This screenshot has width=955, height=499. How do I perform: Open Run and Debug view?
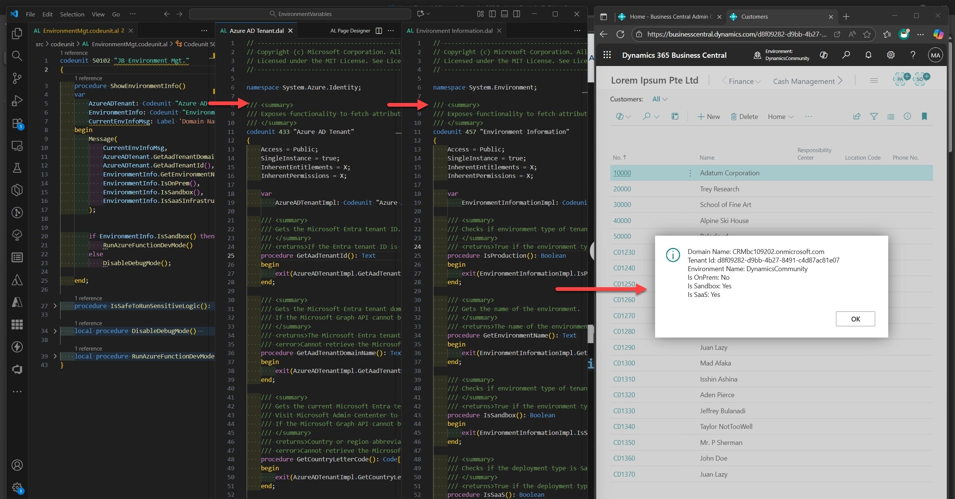click(17, 101)
